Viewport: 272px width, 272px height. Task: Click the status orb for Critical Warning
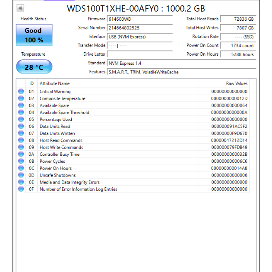(x=21, y=91)
